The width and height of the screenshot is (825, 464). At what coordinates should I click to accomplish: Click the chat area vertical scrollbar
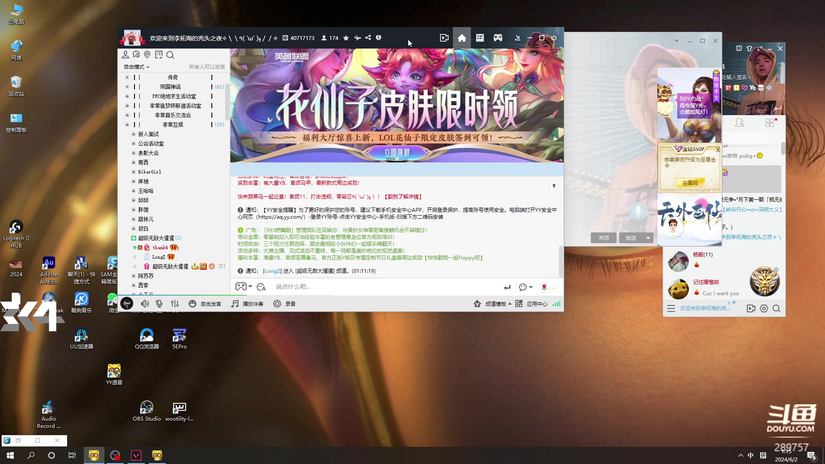click(x=561, y=261)
